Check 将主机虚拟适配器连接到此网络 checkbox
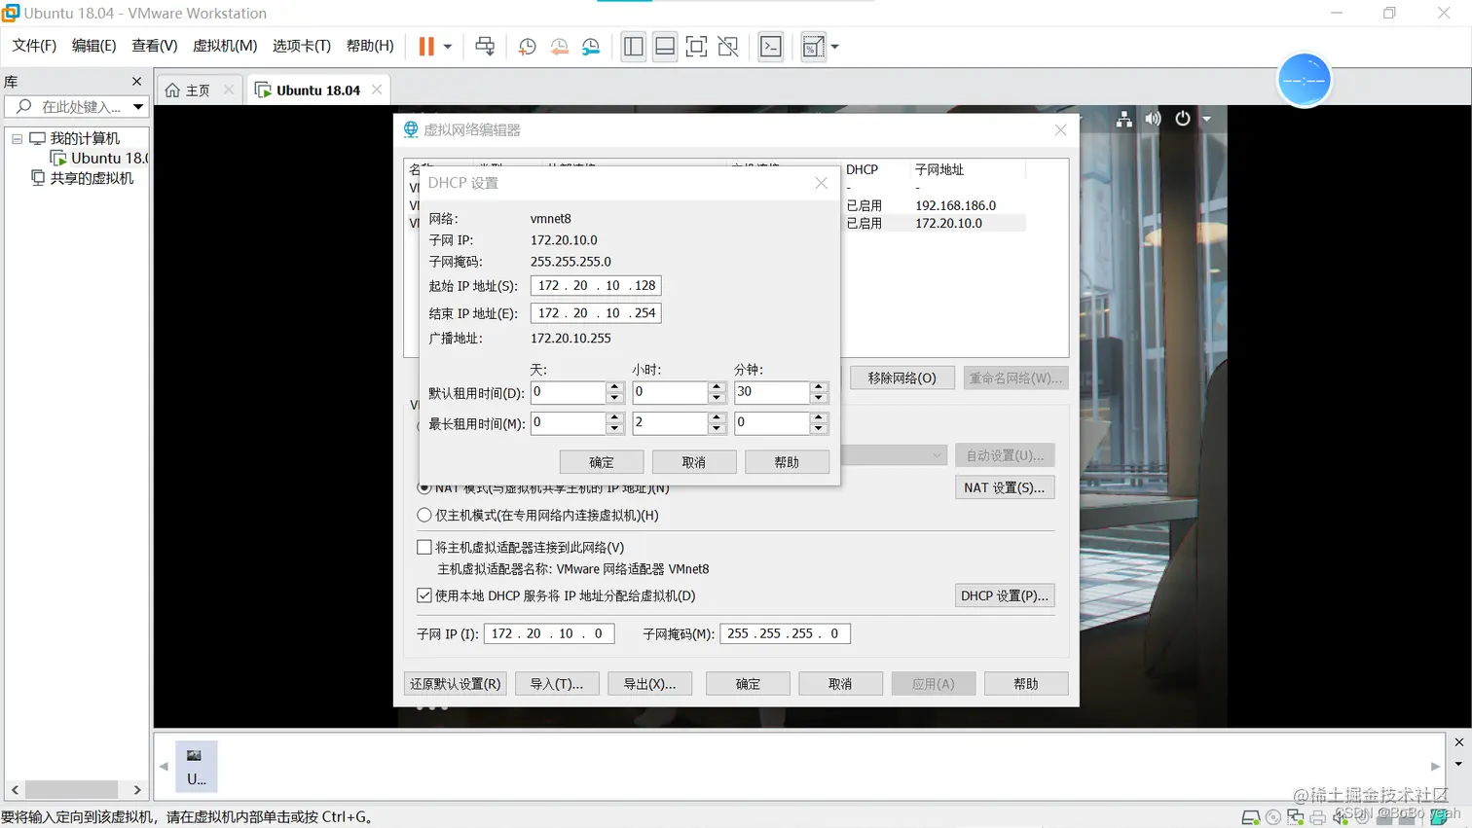1472x828 pixels. point(424,547)
